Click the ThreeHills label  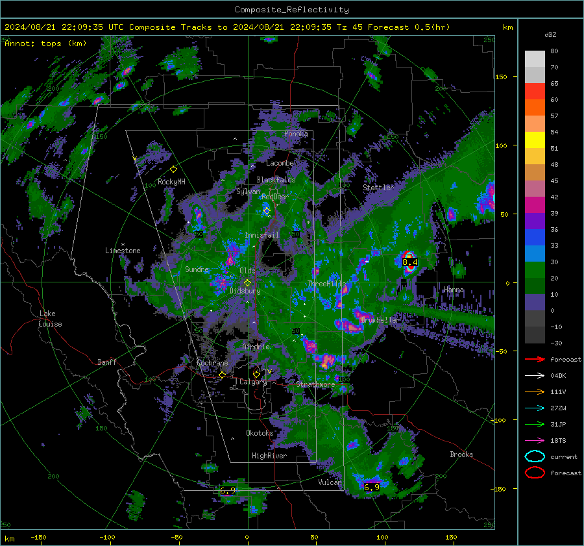point(326,284)
